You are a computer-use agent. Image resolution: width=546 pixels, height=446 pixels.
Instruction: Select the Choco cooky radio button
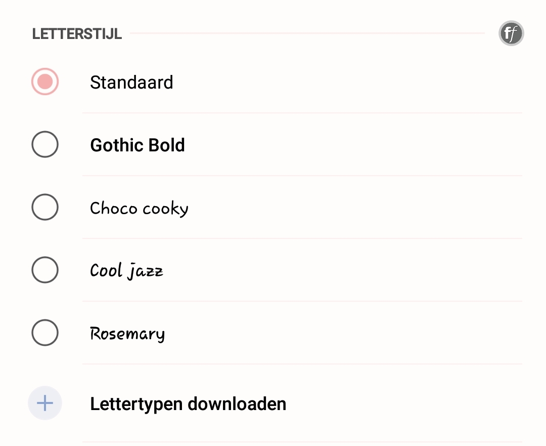[x=45, y=207]
